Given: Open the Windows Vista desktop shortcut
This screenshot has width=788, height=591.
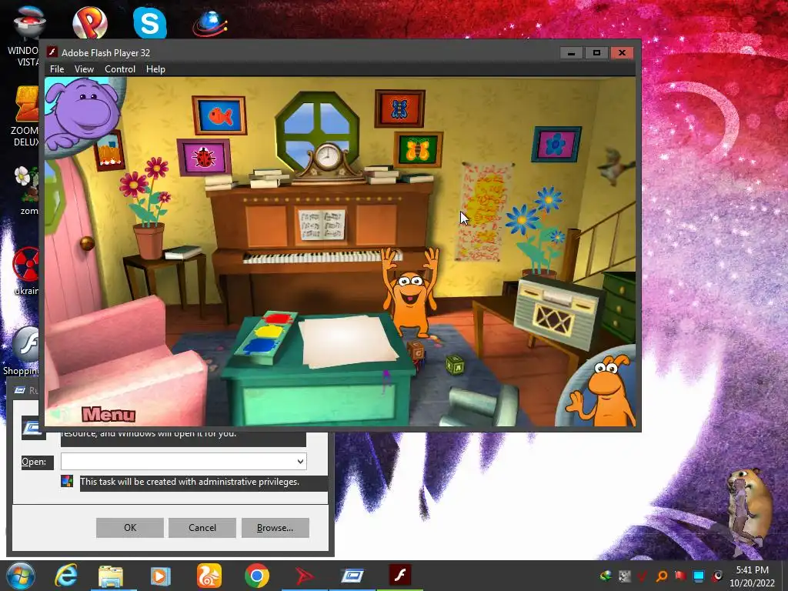Looking at the screenshot, I should click(28, 35).
